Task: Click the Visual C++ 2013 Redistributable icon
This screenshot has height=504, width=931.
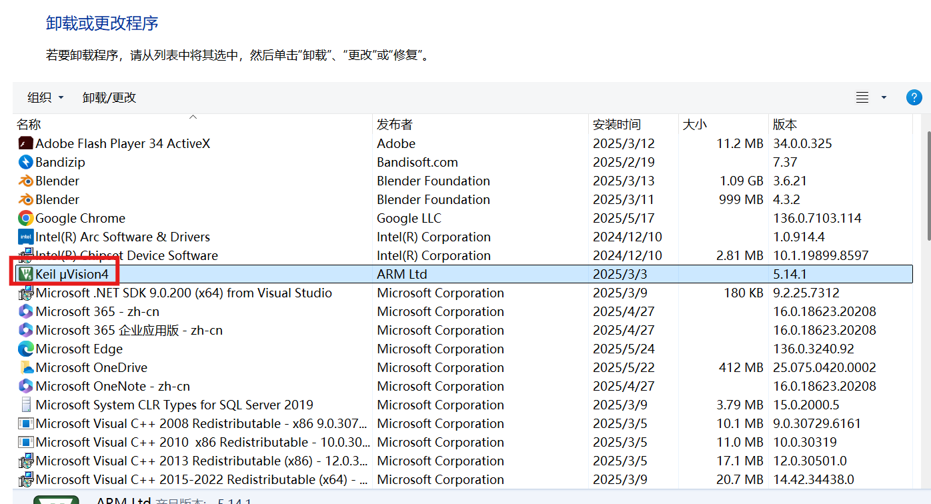Action: click(x=26, y=461)
